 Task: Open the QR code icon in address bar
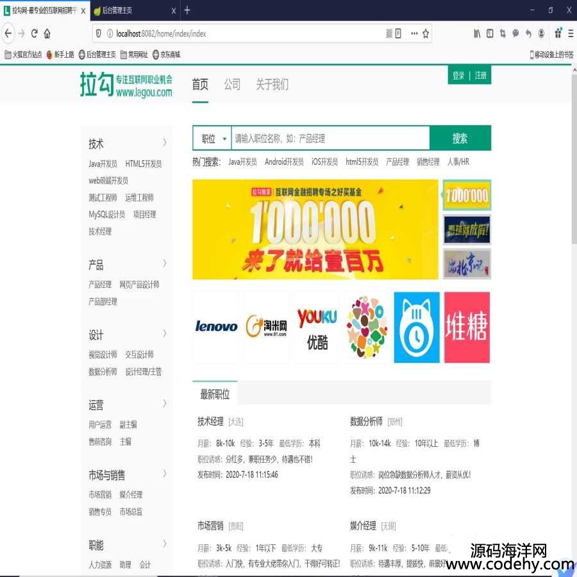pyautogui.click(x=389, y=33)
